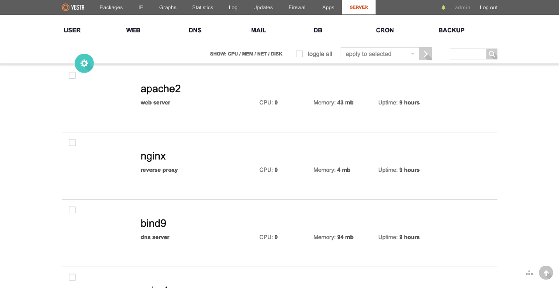The height and width of the screenshot is (288, 559).
Task: Show CPU details link
Action: (x=233, y=54)
